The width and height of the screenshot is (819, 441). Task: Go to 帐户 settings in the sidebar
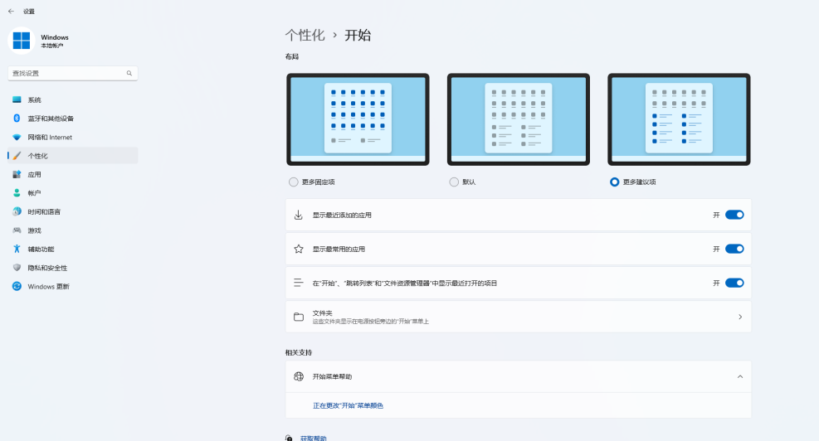point(73,193)
